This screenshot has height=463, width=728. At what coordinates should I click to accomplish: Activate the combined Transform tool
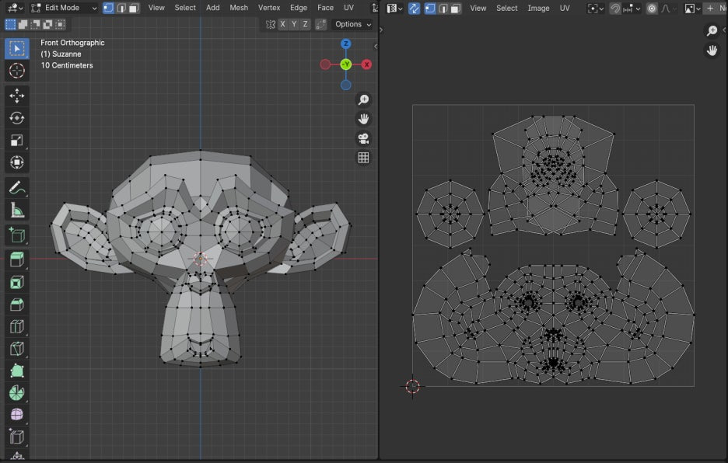16,162
